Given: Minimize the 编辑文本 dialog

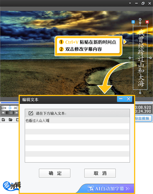Looking at the screenshot, I should pos(121,99).
